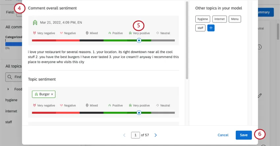This screenshot has height=146, width=280.
Task: Go to the previous comment with the arrow
Action: [x=125, y=135]
